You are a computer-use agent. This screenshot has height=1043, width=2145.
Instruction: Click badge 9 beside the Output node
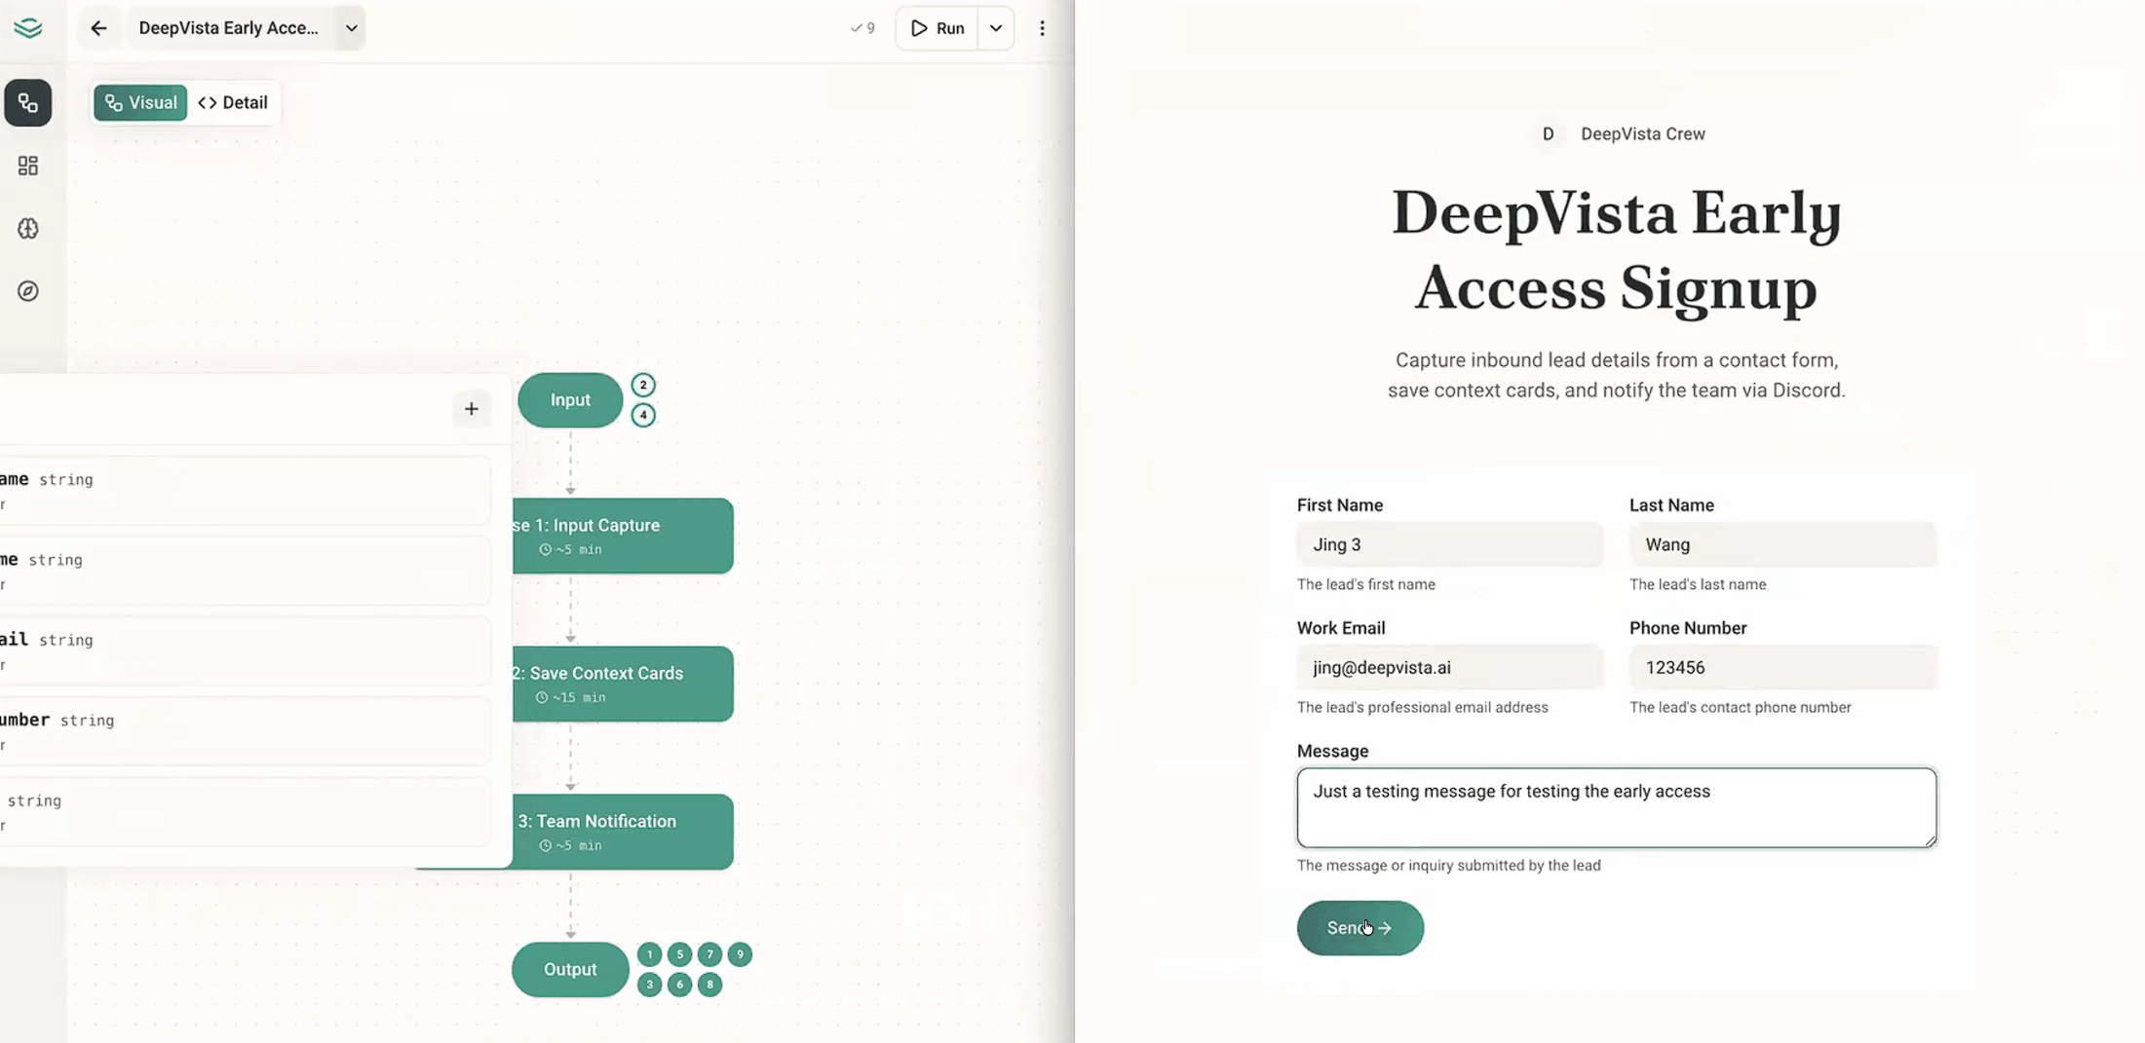tap(741, 954)
